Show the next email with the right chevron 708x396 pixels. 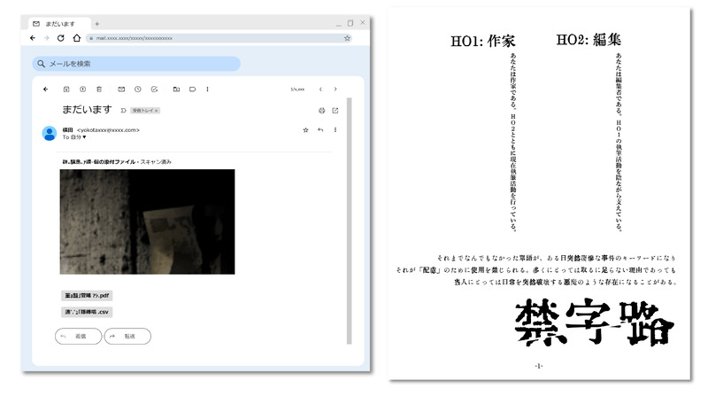[335, 89]
